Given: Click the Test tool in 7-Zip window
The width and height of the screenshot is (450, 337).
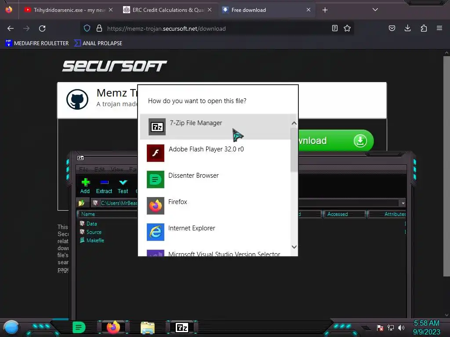Looking at the screenshot, I should tap(123, 186).
